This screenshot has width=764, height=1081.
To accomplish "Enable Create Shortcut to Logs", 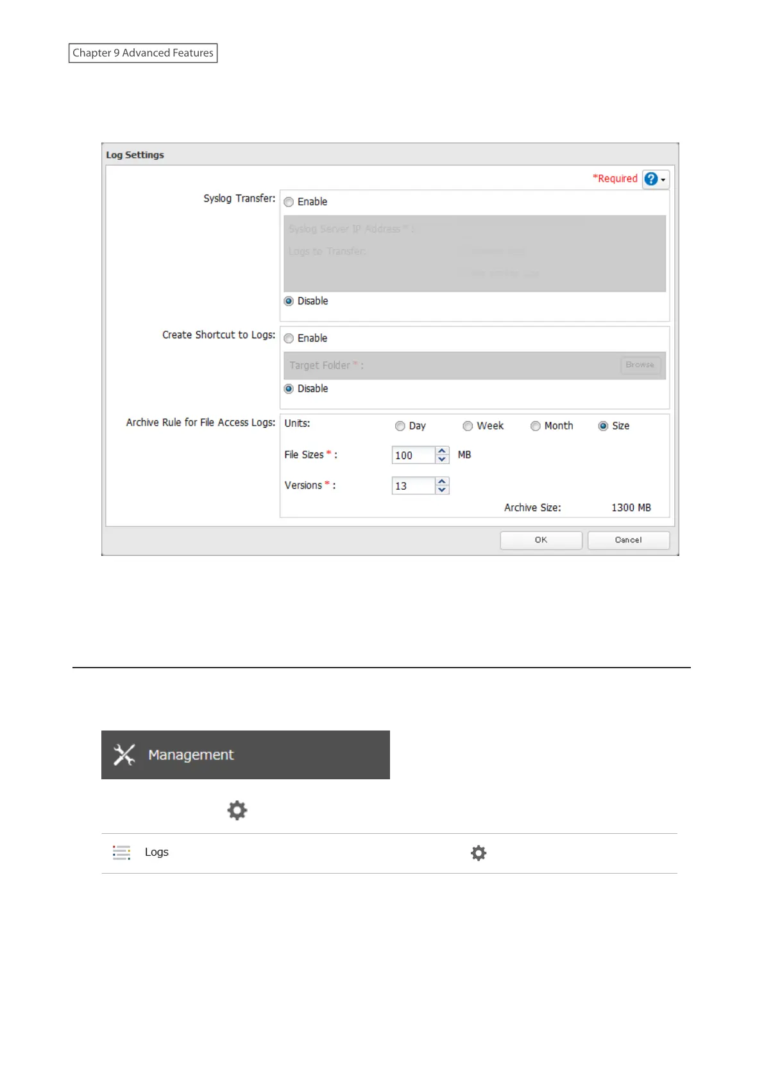I will tap(289, 338).
